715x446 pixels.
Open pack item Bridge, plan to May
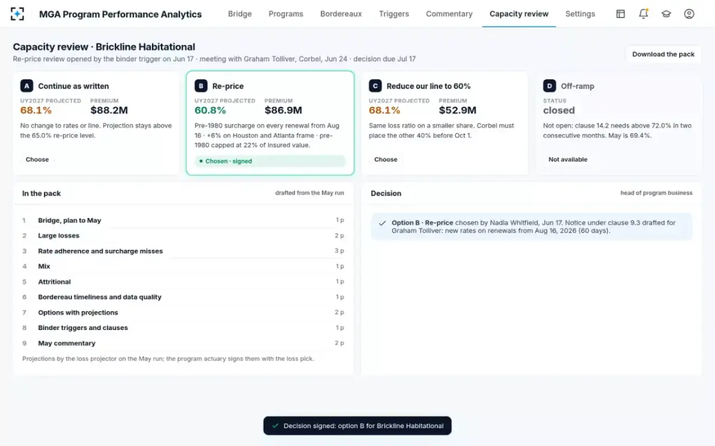183,220
